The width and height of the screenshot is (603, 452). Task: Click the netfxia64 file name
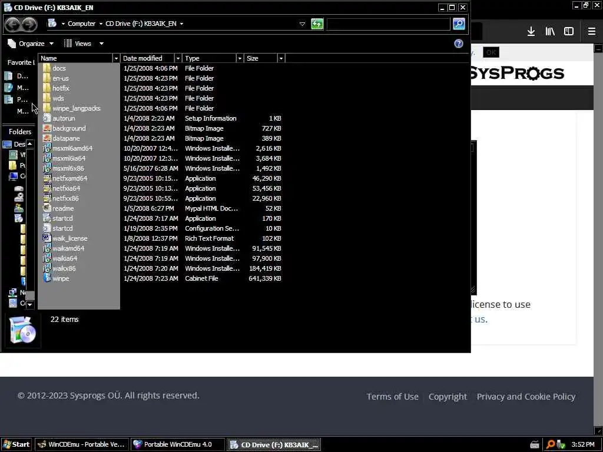point(66,188)
